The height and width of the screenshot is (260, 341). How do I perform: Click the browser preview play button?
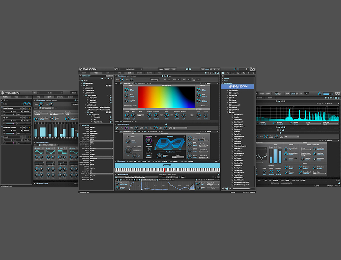230,188
